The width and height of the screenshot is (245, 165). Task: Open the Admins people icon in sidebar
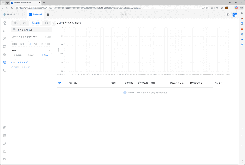[x=5, y=159]
